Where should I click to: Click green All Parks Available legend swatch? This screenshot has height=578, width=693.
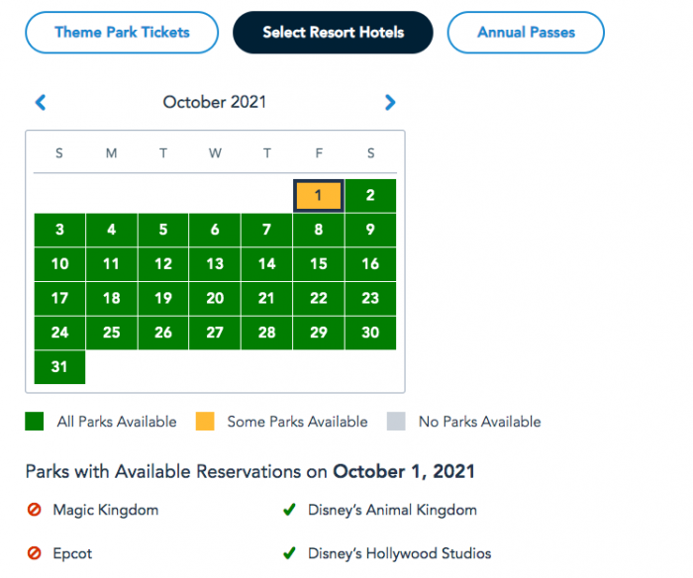tap(35, 422)
